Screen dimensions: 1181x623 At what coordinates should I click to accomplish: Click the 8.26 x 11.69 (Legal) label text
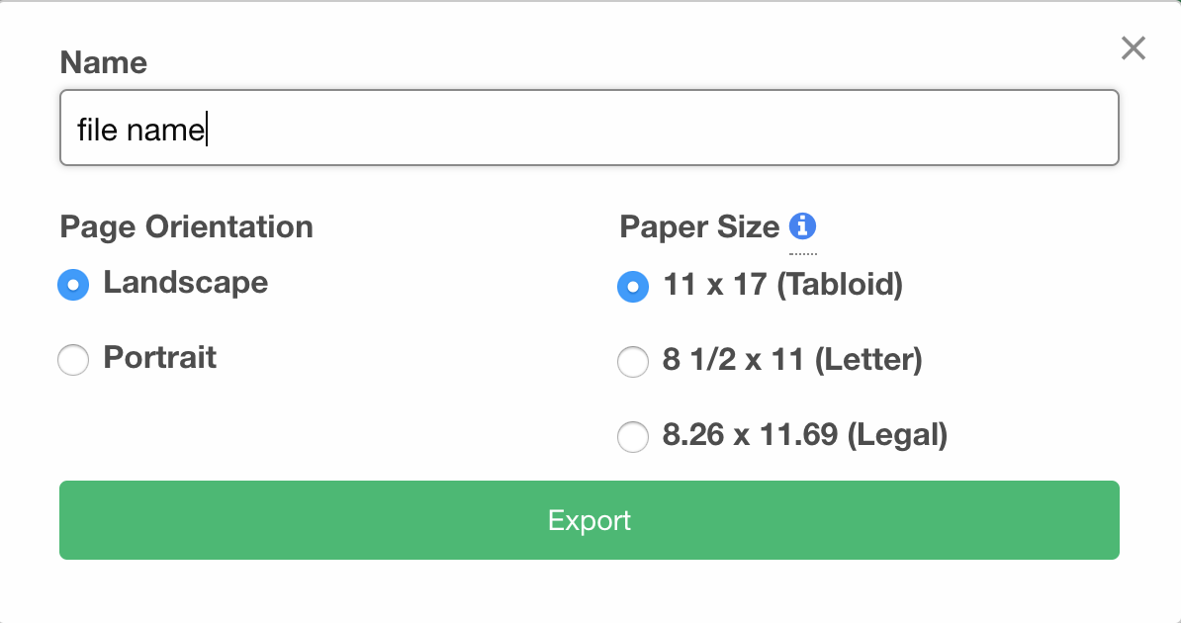804,435
